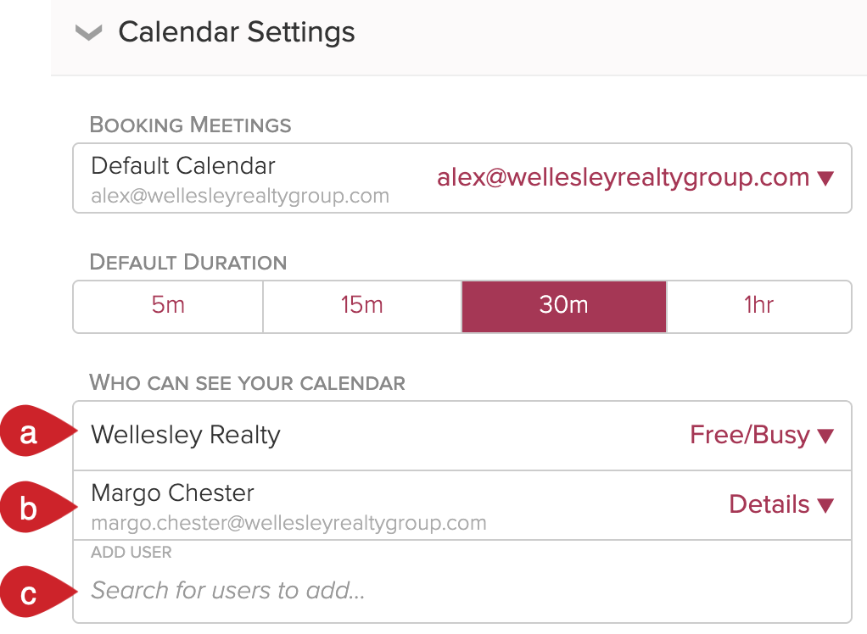Click the arrow next to Free/Busy

(825, 436)
